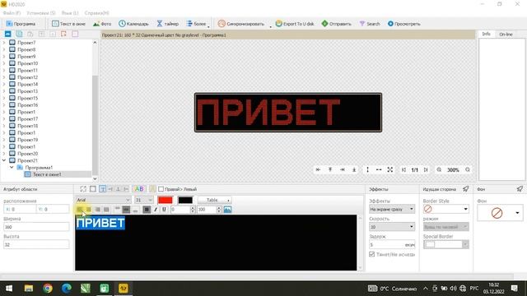This screenshot has height=296, width=527.
Task: Align area to bottom edge icon
Action: pyautogui.click(x=354, y=170)
